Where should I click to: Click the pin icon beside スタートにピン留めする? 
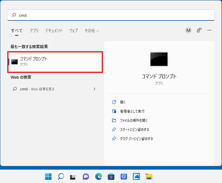click(x=114, y=129)
